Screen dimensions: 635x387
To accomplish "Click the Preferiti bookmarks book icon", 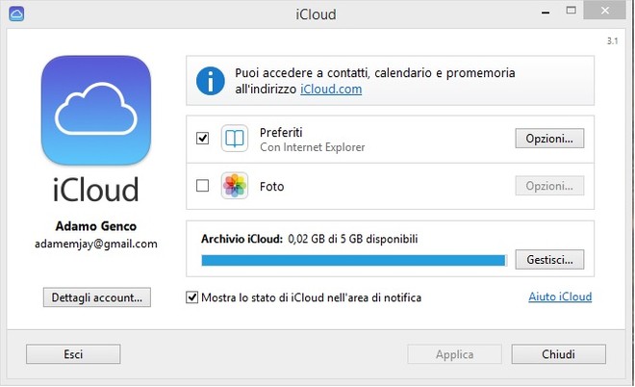I will click(x=235, y=139).
